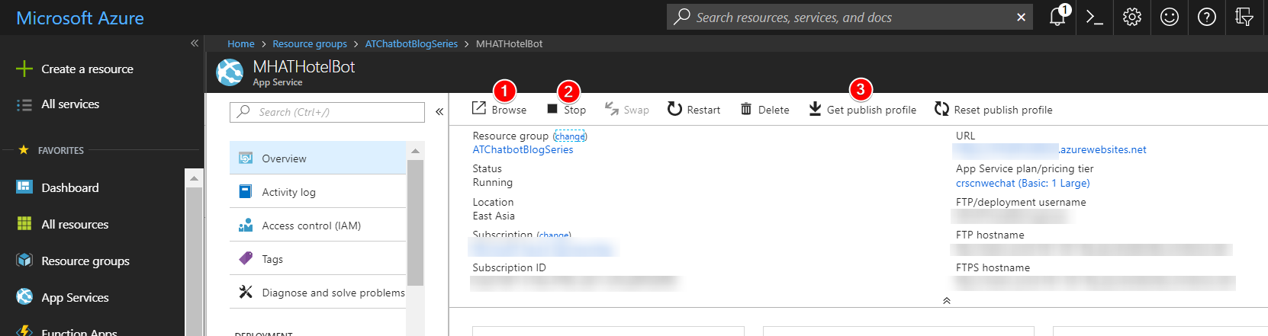Click the East Asia location text
Screen dimensions: 1268x336
point(494,216)
